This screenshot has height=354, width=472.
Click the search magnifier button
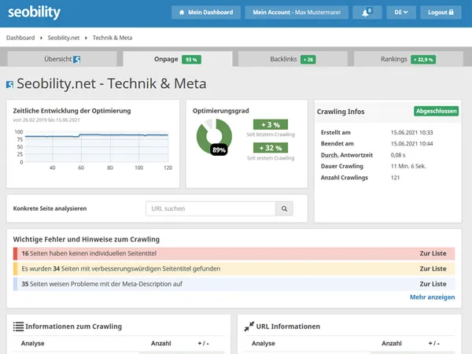click(x=285, y=208)
